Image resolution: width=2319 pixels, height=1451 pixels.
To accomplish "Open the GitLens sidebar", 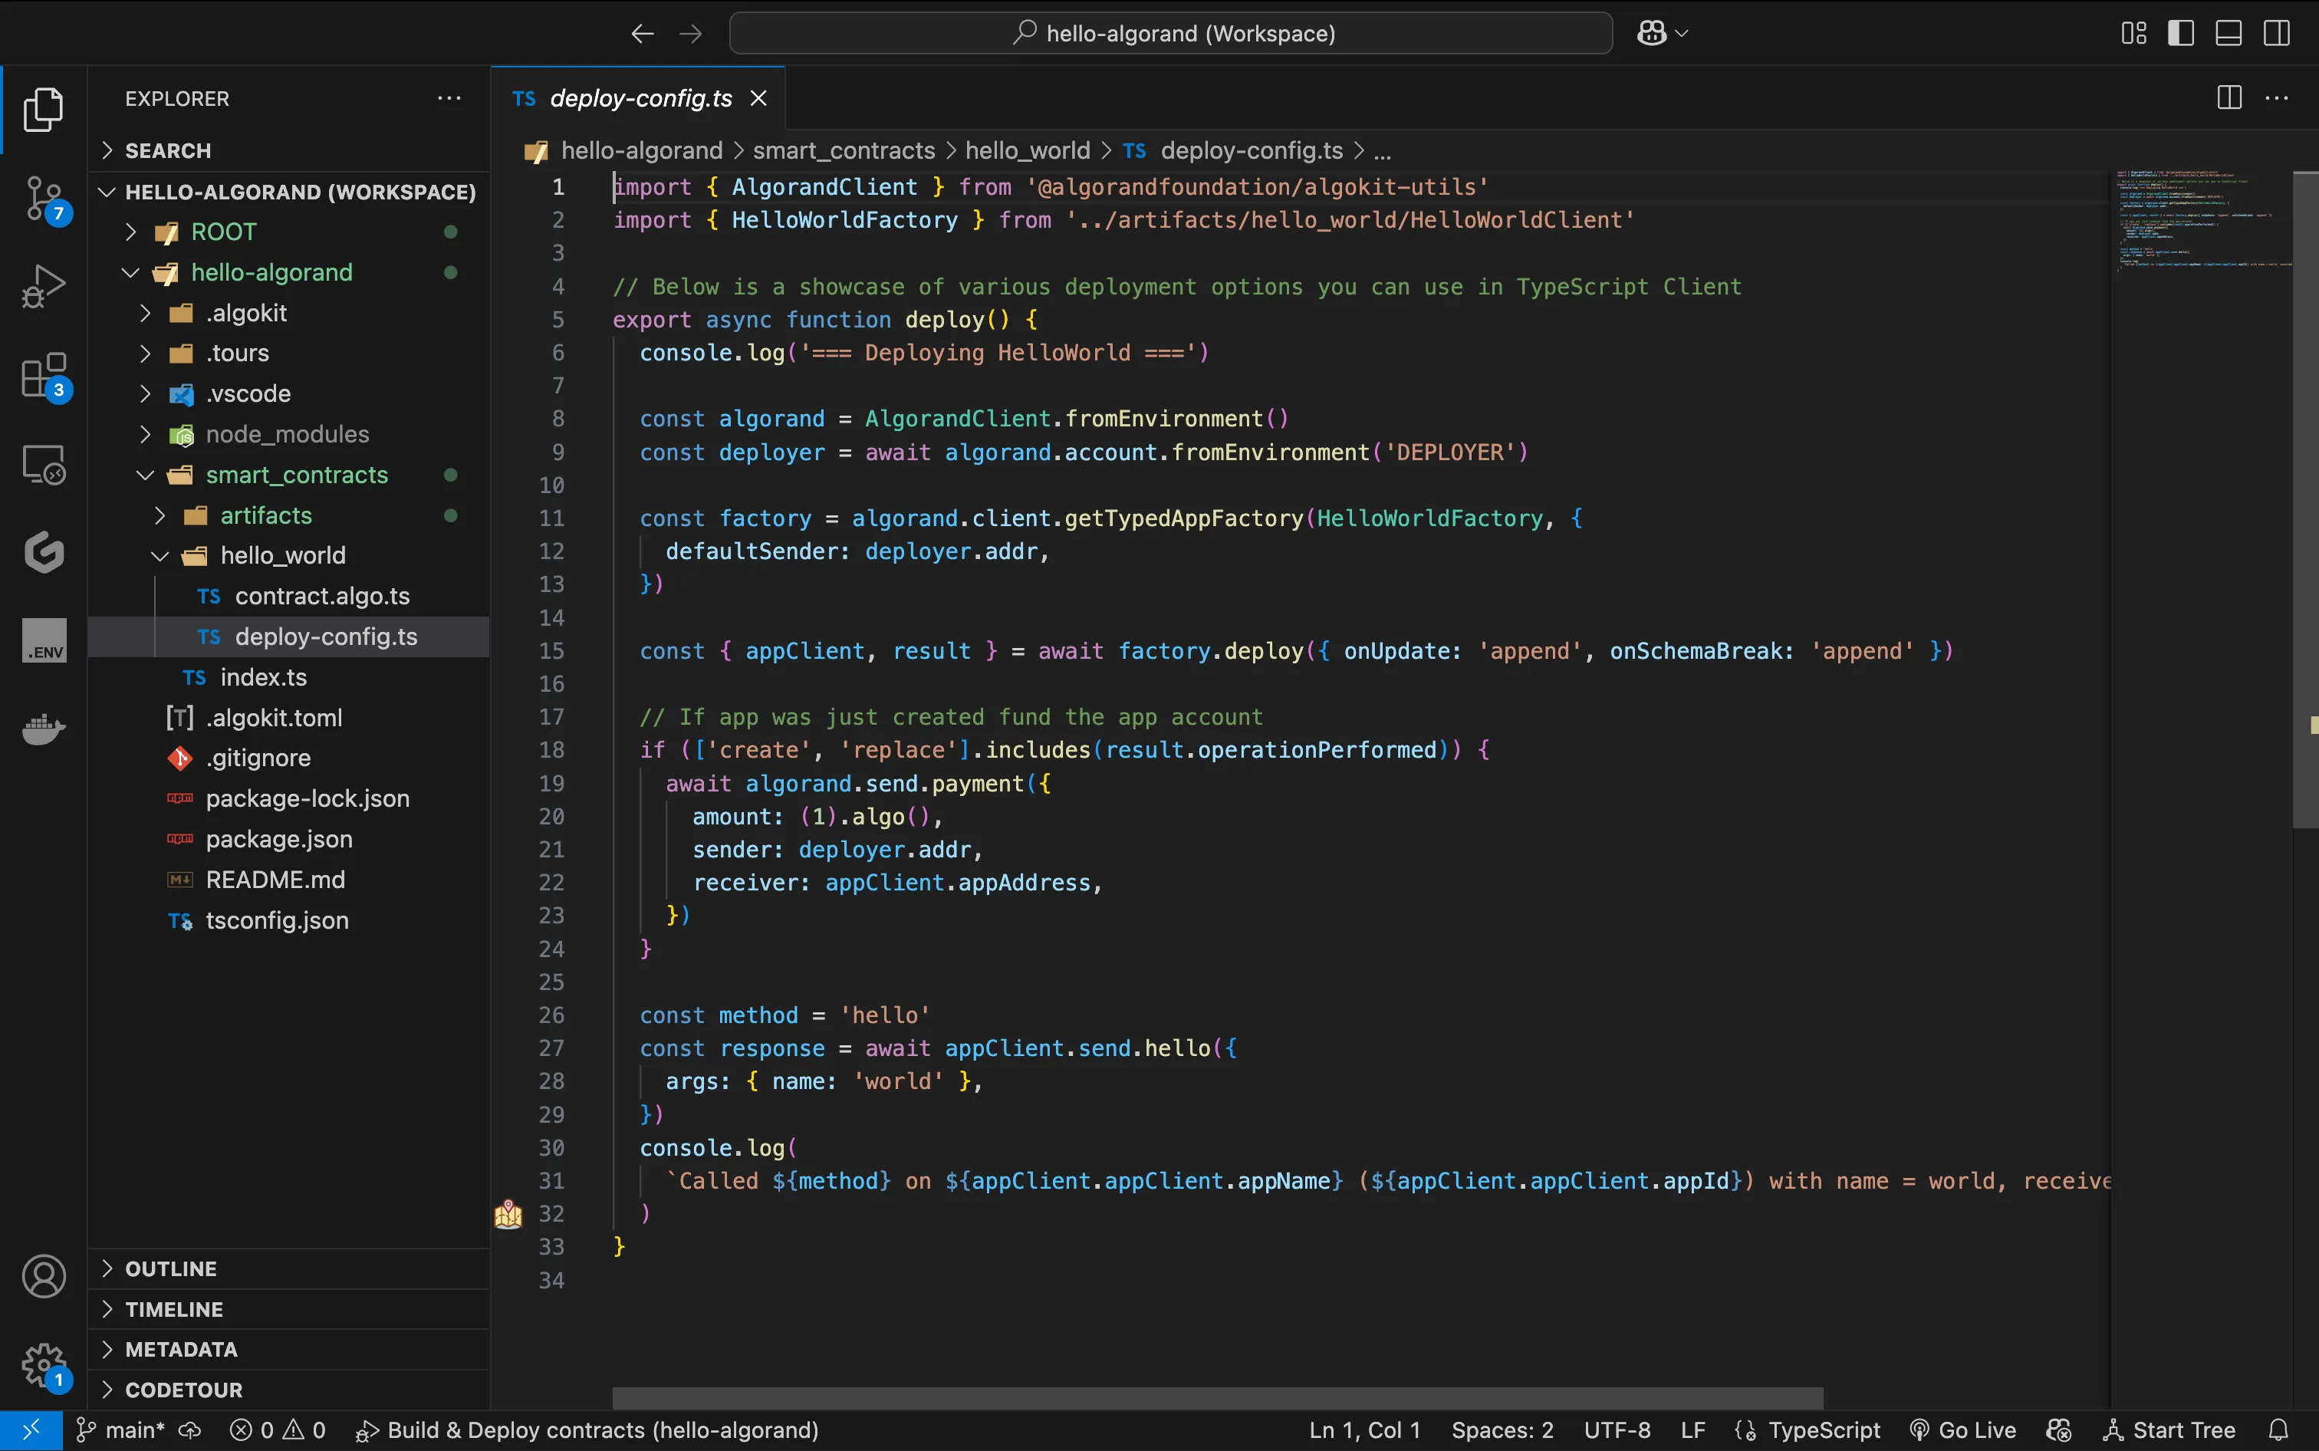I will (43, 552).
